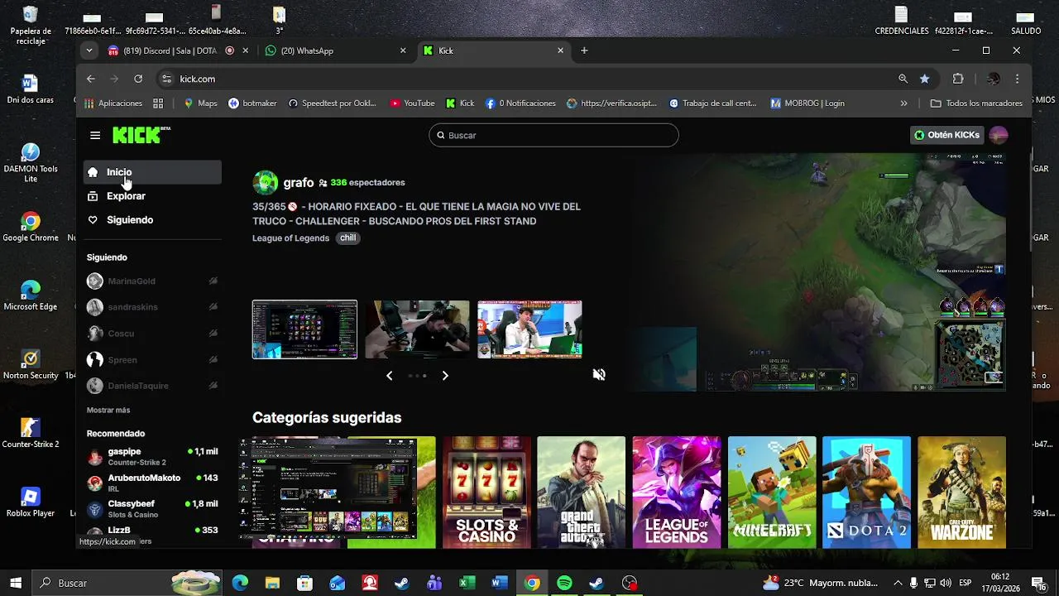Viewport: 1059px width, 596px height.
Task: Show the next featured stream
Action: coord(445,376)
